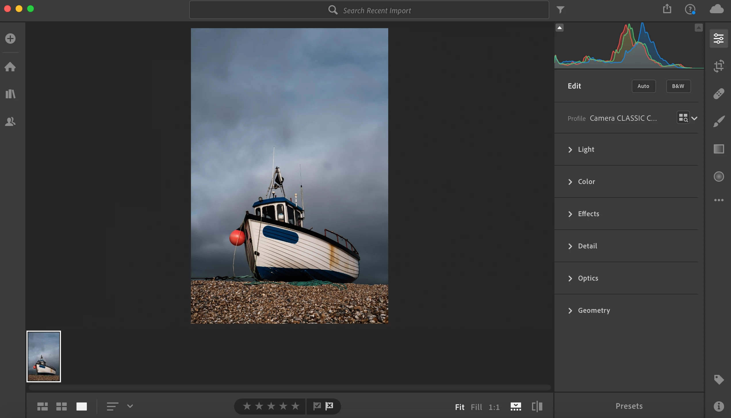The width and height of the screenshot is (731, 418).
Task: Open the Keywords tag panel
Action: coord(719,379)
